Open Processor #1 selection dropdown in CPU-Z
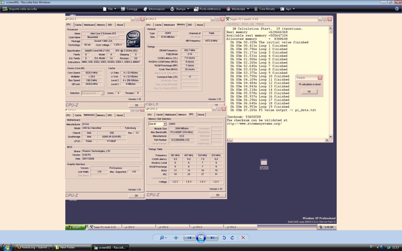 [x=102, y=93]
